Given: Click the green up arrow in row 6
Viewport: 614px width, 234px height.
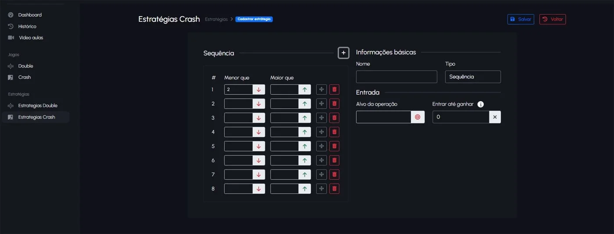Looking at the screenshot, I should (305, 160).
